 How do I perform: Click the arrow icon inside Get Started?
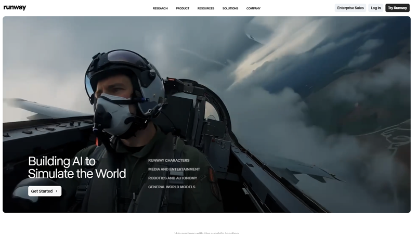click(57, 191)
